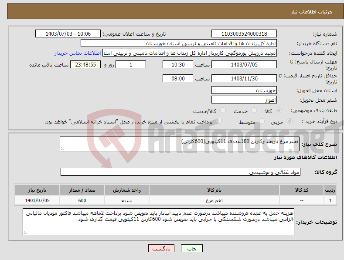The image size is (344, 260).
Task: Click the remaining time 23:48:55 field
Action: click(x=85, y=64)
